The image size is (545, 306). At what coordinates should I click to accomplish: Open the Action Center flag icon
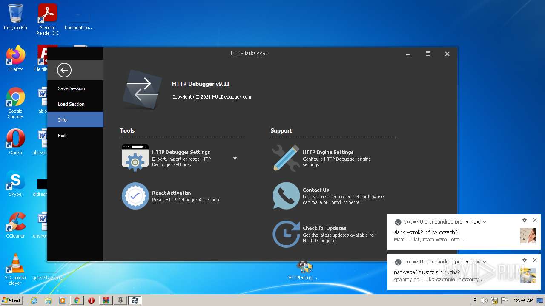point(504,300)
